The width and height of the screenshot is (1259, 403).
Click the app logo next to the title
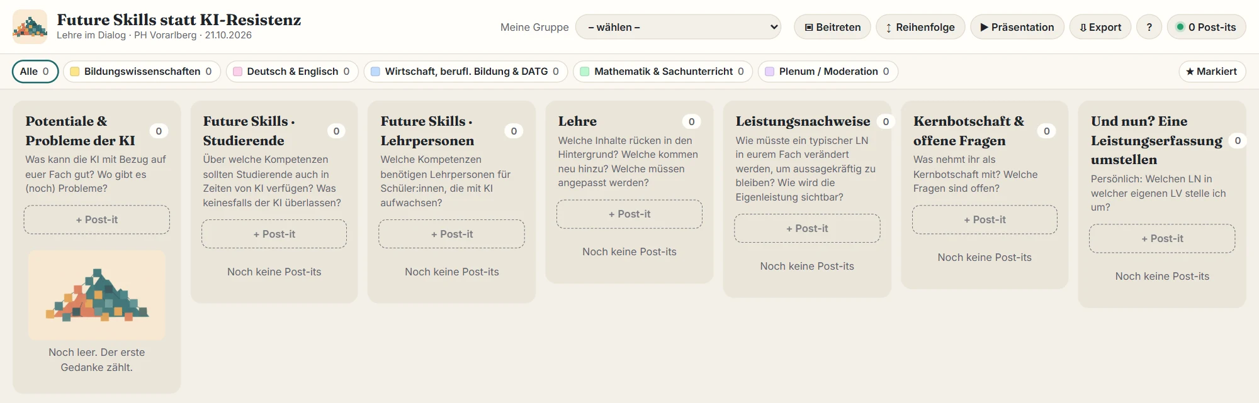30,26
